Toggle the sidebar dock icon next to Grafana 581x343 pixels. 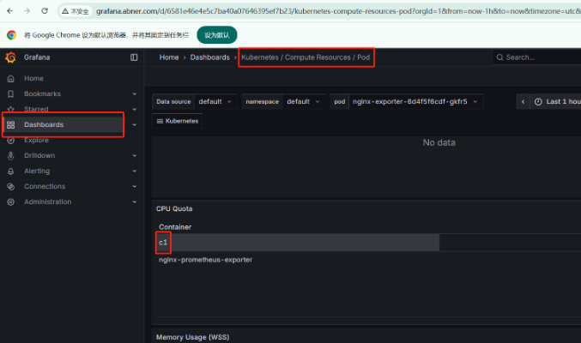[x=134, y=57]
